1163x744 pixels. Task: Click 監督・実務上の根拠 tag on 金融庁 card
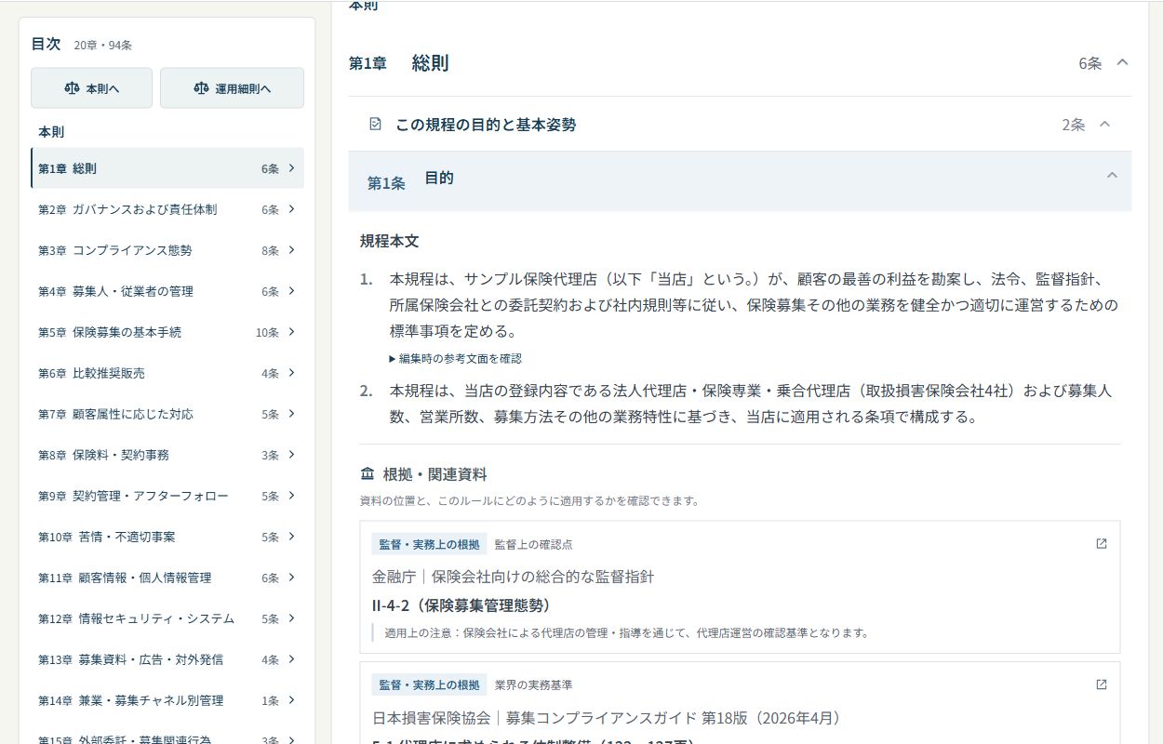429,544
